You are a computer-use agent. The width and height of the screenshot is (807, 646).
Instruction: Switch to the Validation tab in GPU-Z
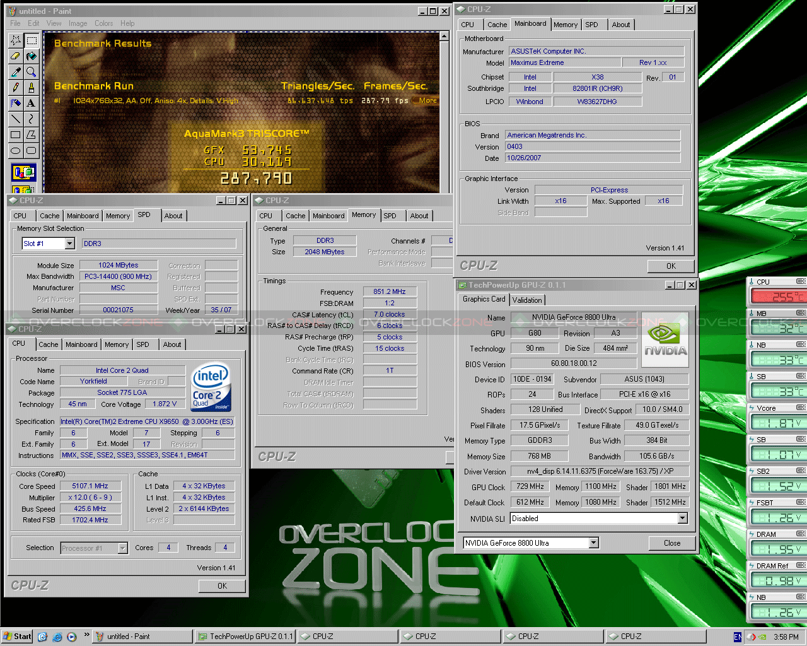pos(527,300)
